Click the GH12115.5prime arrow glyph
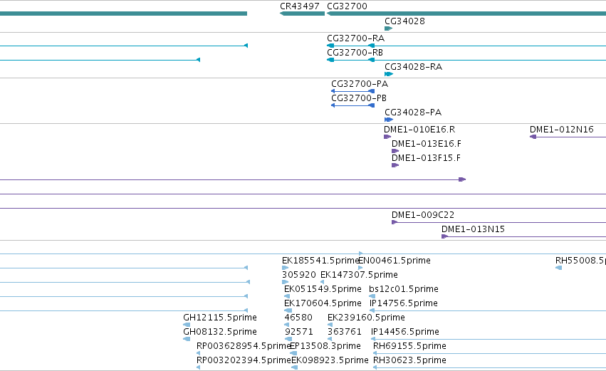This screenshot has height=371, width=606. tap(187, 325)
